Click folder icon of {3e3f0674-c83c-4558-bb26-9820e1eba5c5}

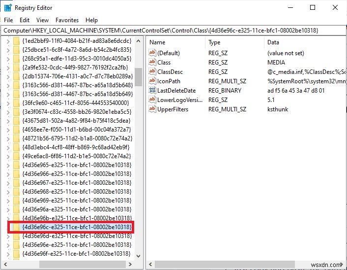[16, 112]
